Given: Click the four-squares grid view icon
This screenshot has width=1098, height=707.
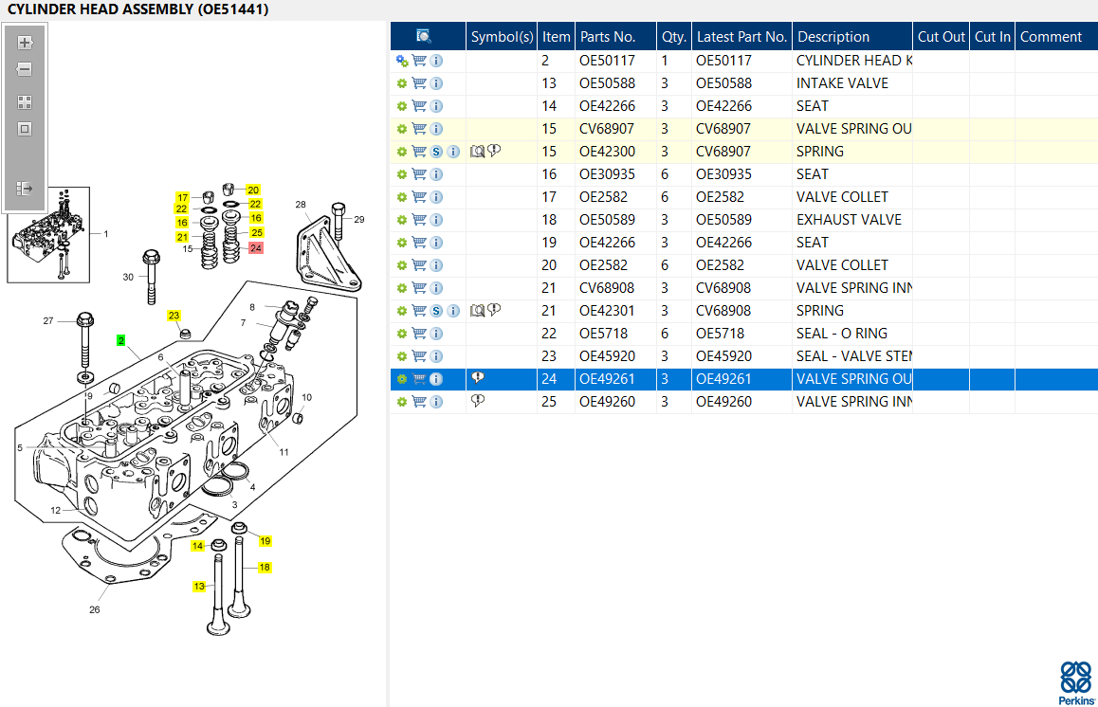Looking at the screenshot, I should click(x=25, y=102).
